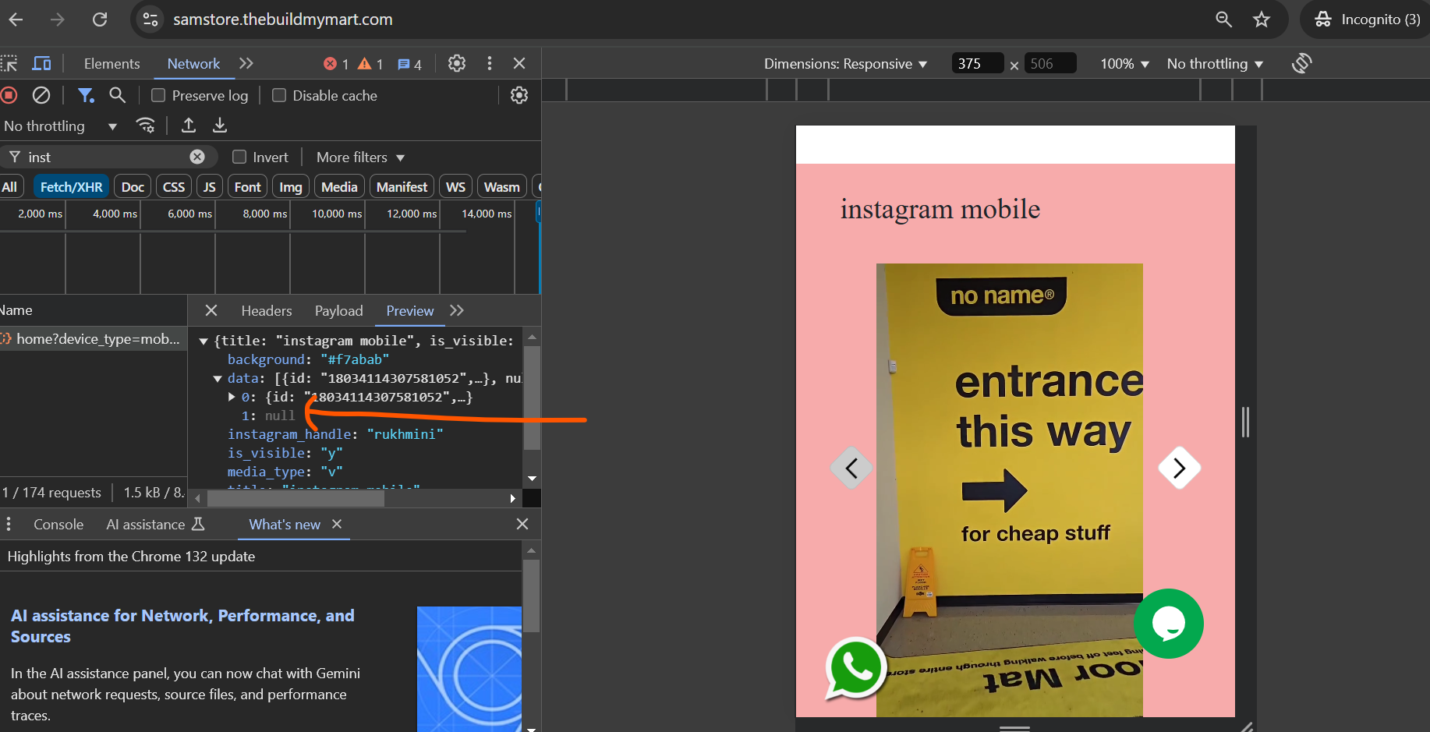Viewport: 1430px width, 732px height.
Task: Filter requests by Img type
Action: pyautogui.click(x=290, y=187)
